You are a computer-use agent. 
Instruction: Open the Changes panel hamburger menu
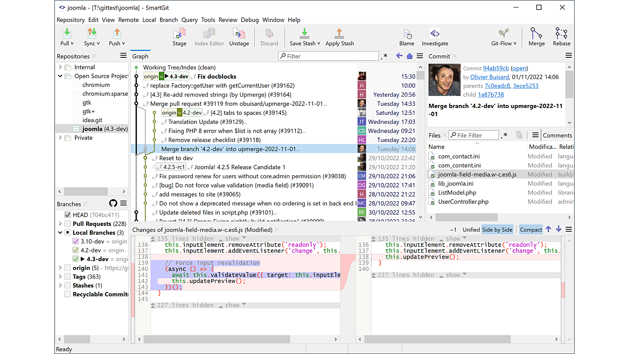tap(569, 229)
